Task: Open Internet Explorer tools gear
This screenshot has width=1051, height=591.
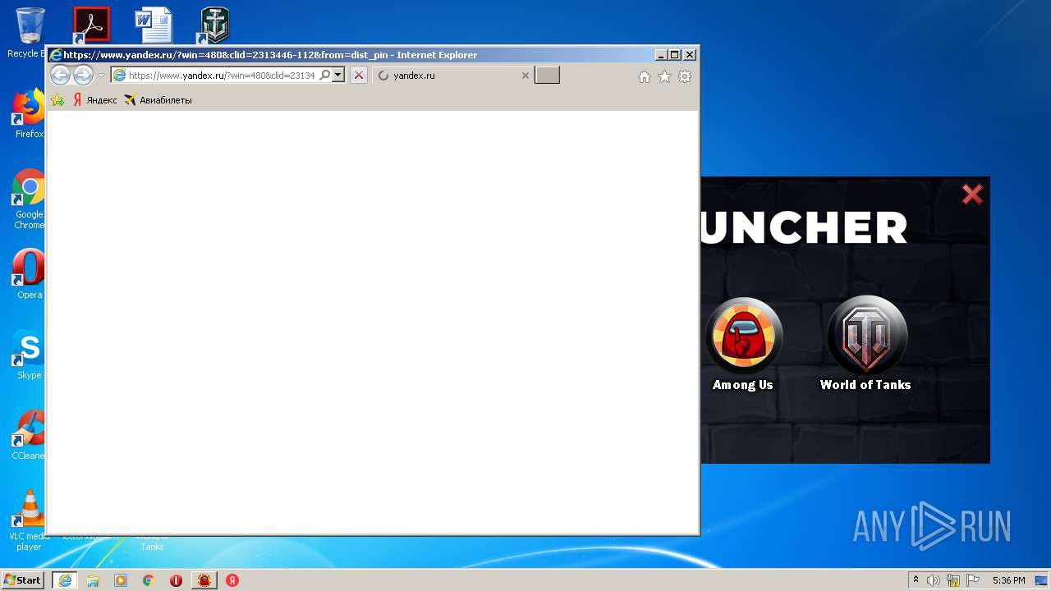Action: tap(685, 76)
